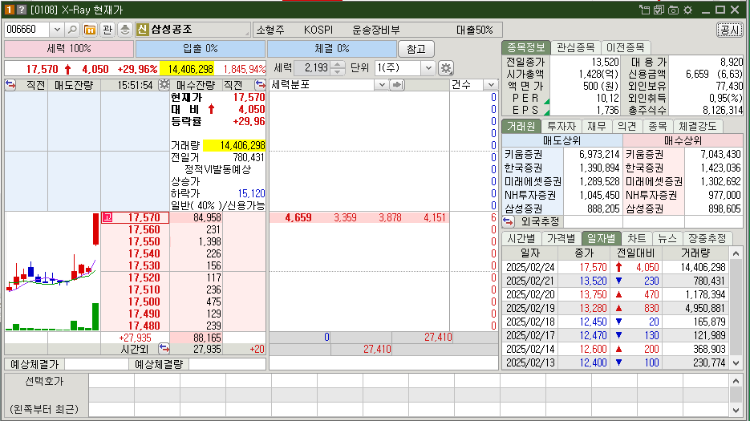The image size is (750, 421).
Task: Click the 참고 button
Action: coord(416,49)
